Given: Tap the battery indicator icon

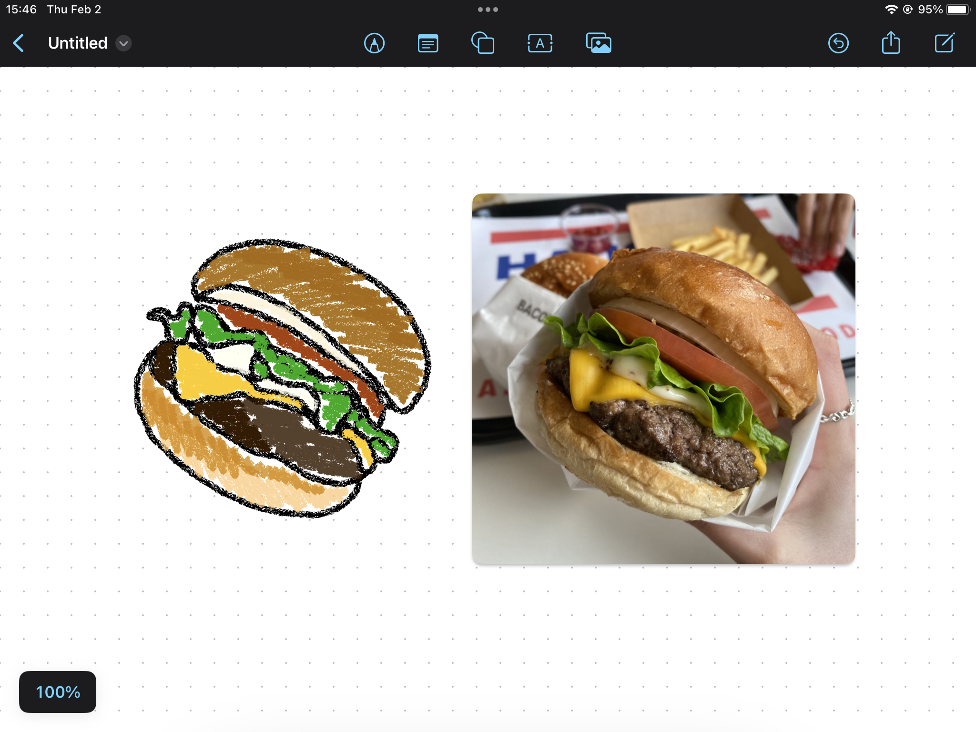Looking at the screenshot, I should (958, 10).
